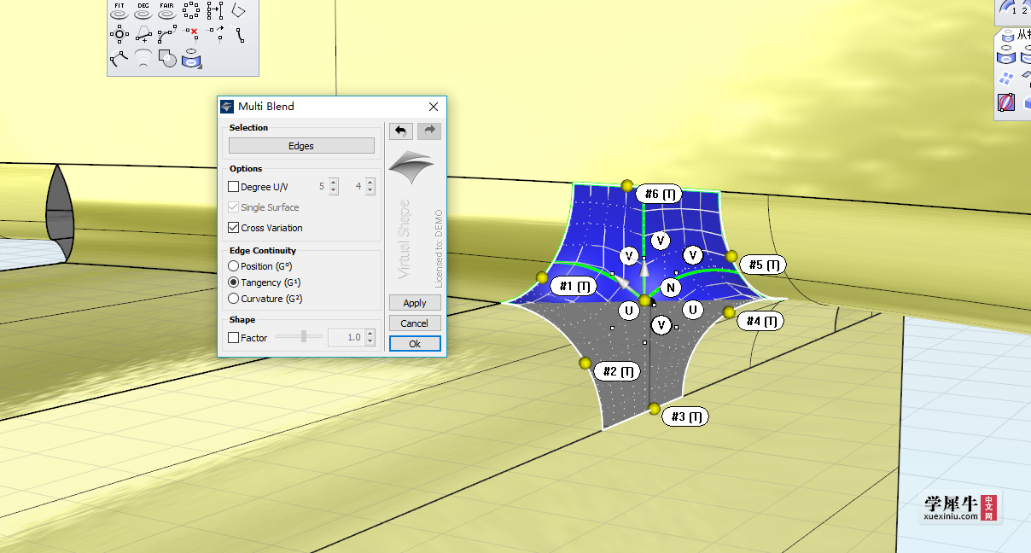Image resolution: width=1031 pixels, height=553 pixels.
Task: Click the circle with four handles icon
Action: 119,35
